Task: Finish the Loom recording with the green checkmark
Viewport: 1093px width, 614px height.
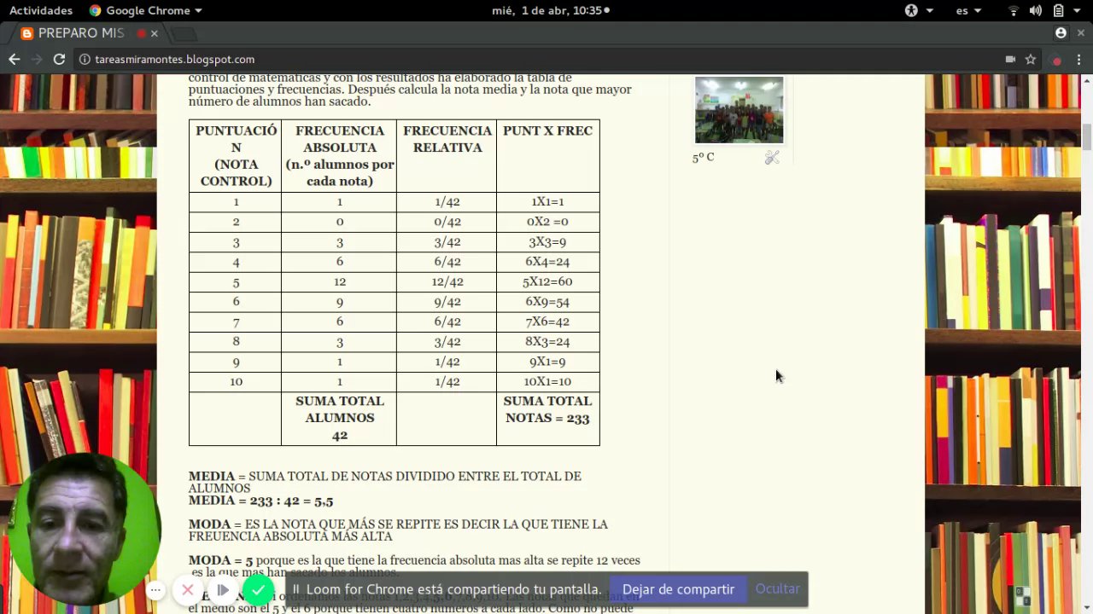Action: pos(258,589)
